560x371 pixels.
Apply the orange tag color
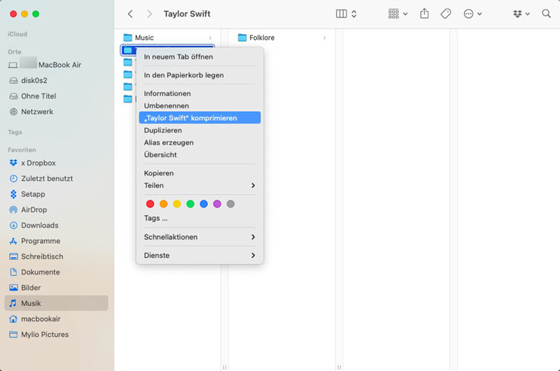(164, 204)
